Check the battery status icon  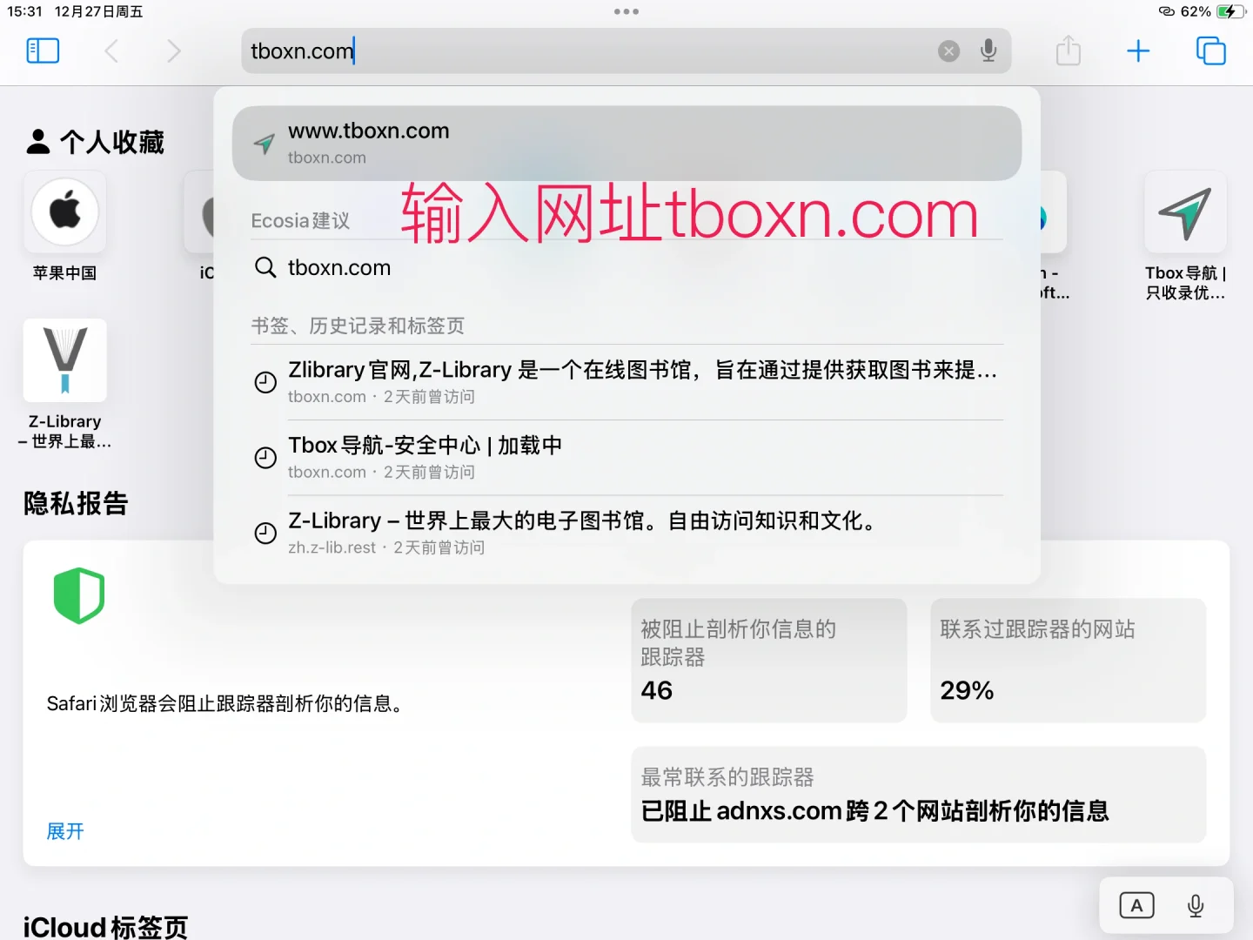1230,11
